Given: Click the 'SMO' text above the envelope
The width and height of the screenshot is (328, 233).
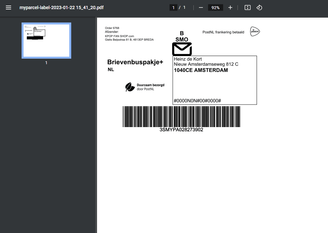Looking at the screenshot, I should pos(182,39).
